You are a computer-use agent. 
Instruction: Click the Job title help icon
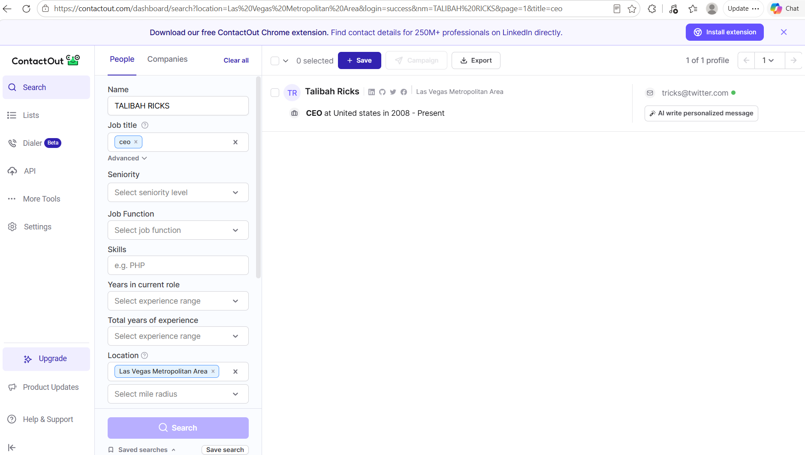(x=145, y=125)
